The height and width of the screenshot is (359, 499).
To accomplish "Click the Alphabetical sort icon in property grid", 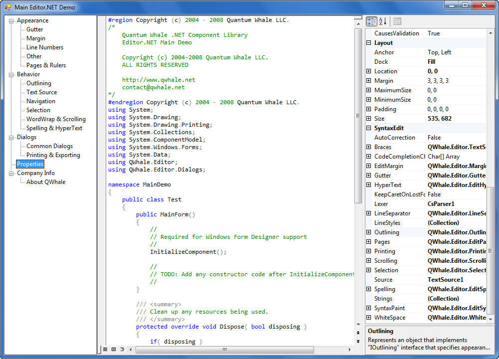I will pos(382,21).
